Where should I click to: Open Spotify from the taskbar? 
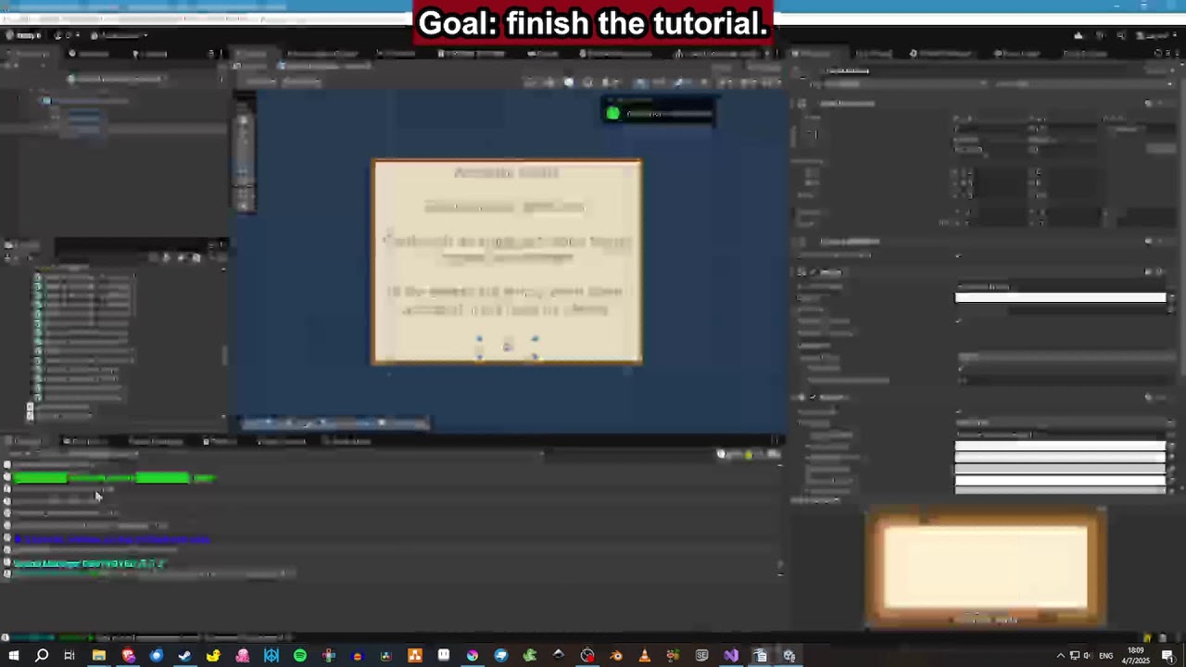pos(300,656)
